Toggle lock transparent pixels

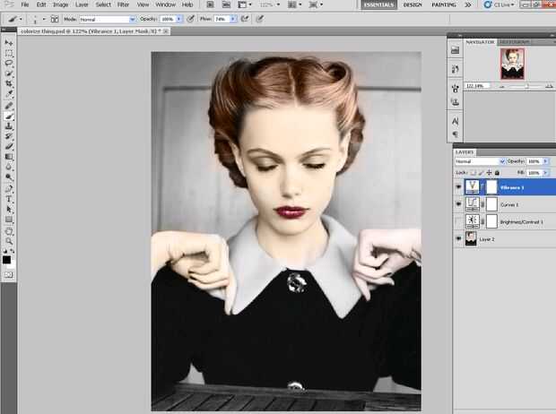coord(473,173)
